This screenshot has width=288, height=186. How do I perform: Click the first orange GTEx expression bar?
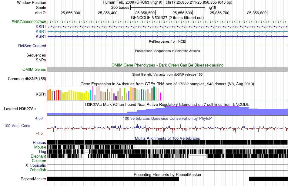click(x=48, y=95)
